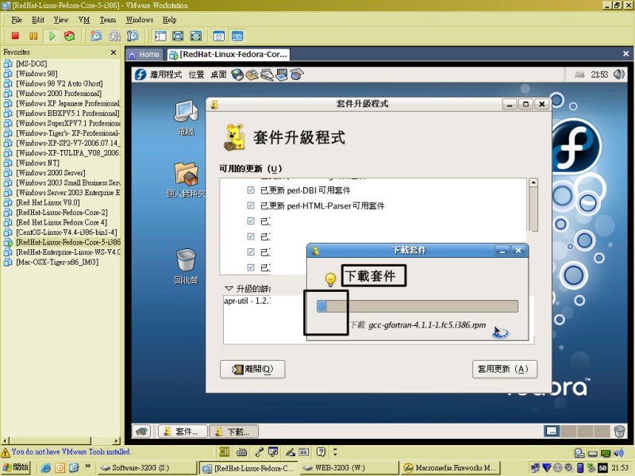Open the VM menu
The image size is (635, 476).
point(84,20)
